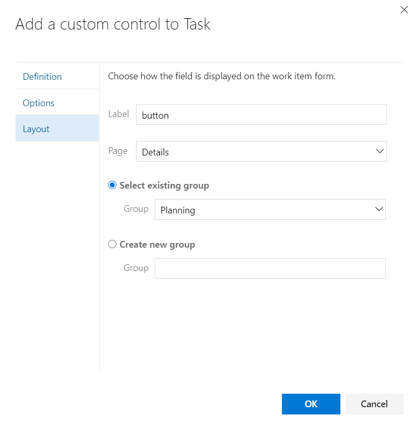
Task: Enable the 'Create new group' radio button
Action: tap(112, 245)
